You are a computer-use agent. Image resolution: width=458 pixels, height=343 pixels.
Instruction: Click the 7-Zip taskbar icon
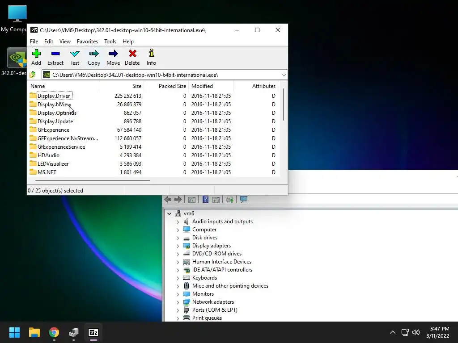pos(93,332)
